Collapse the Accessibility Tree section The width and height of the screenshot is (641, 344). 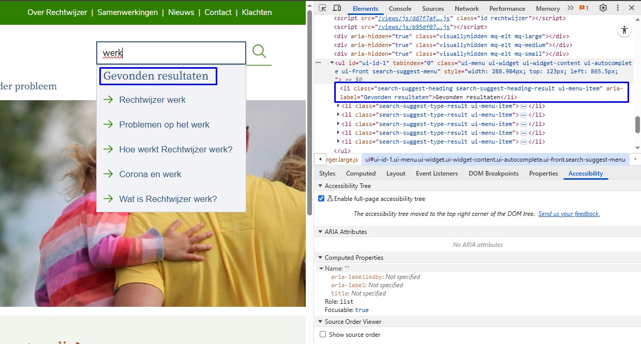click(320, 185)
